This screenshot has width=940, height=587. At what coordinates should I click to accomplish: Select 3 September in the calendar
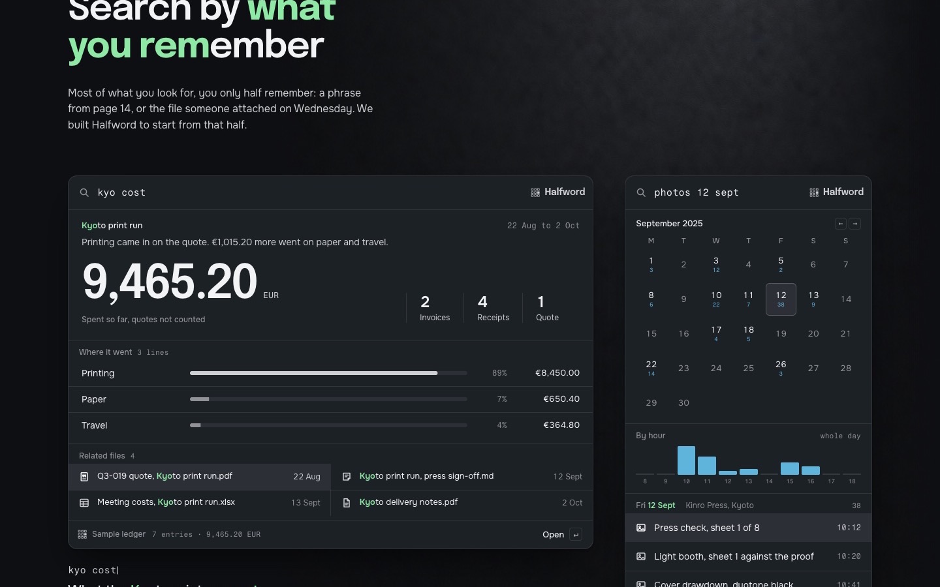(716, 264)
